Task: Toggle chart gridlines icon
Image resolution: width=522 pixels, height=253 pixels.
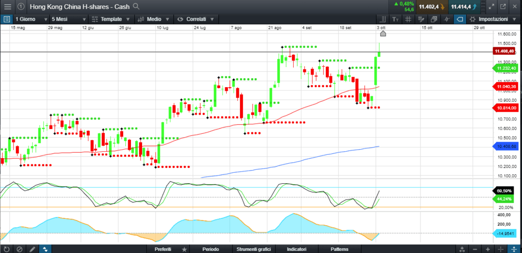Action: (x=408, y=19)
